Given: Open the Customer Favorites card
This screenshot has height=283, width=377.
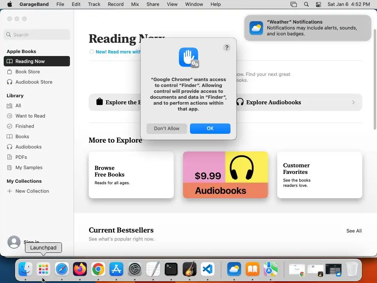Looking at the screenshot, I should (320, 175).
